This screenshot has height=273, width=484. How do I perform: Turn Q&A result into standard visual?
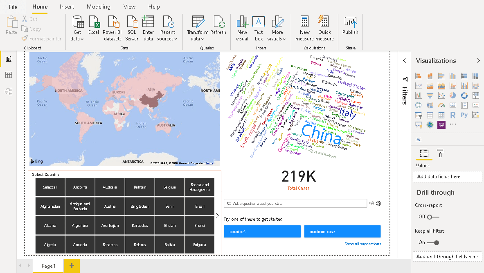pos(371,204)
